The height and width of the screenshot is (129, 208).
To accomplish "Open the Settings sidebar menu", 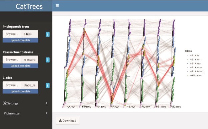I will 26,103.
